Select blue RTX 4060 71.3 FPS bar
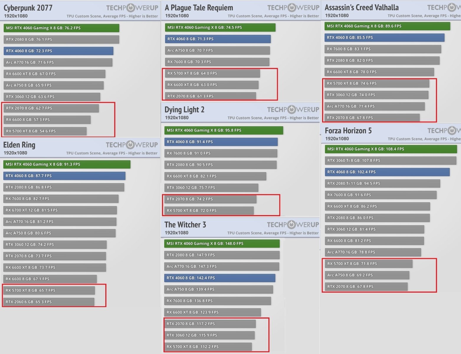Screen dimensions: 461x354 [218, 39]
